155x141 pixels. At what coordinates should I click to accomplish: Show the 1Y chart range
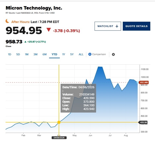pos(64,54)
